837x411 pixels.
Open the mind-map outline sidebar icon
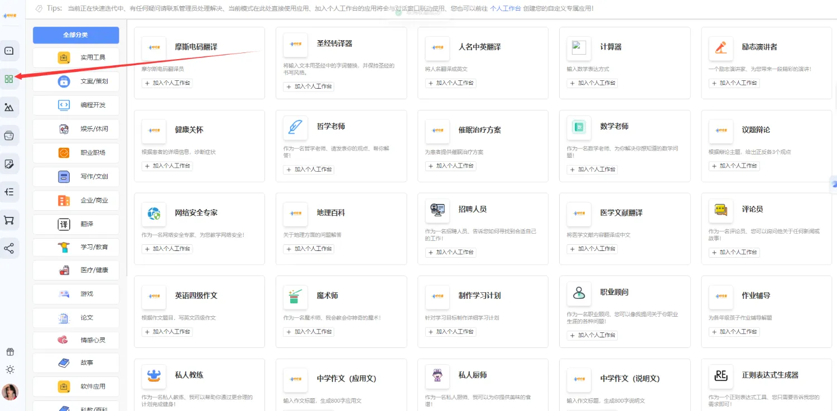9,192
